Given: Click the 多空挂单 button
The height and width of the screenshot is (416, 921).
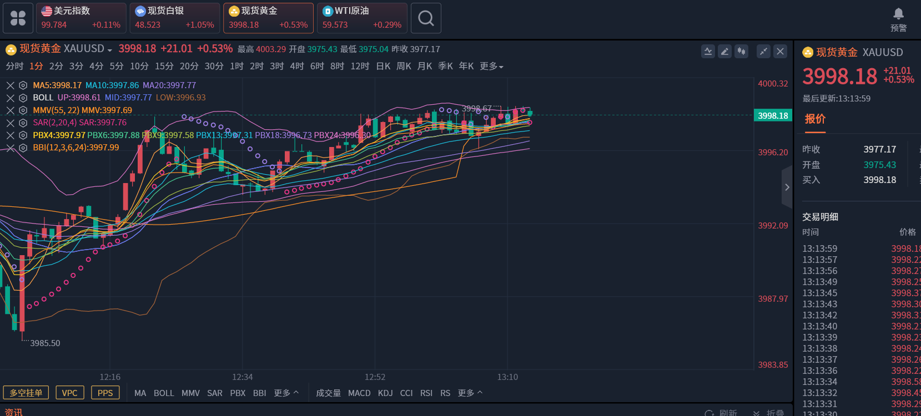Looking at the screenshot, I should click(x=26, y=393).
